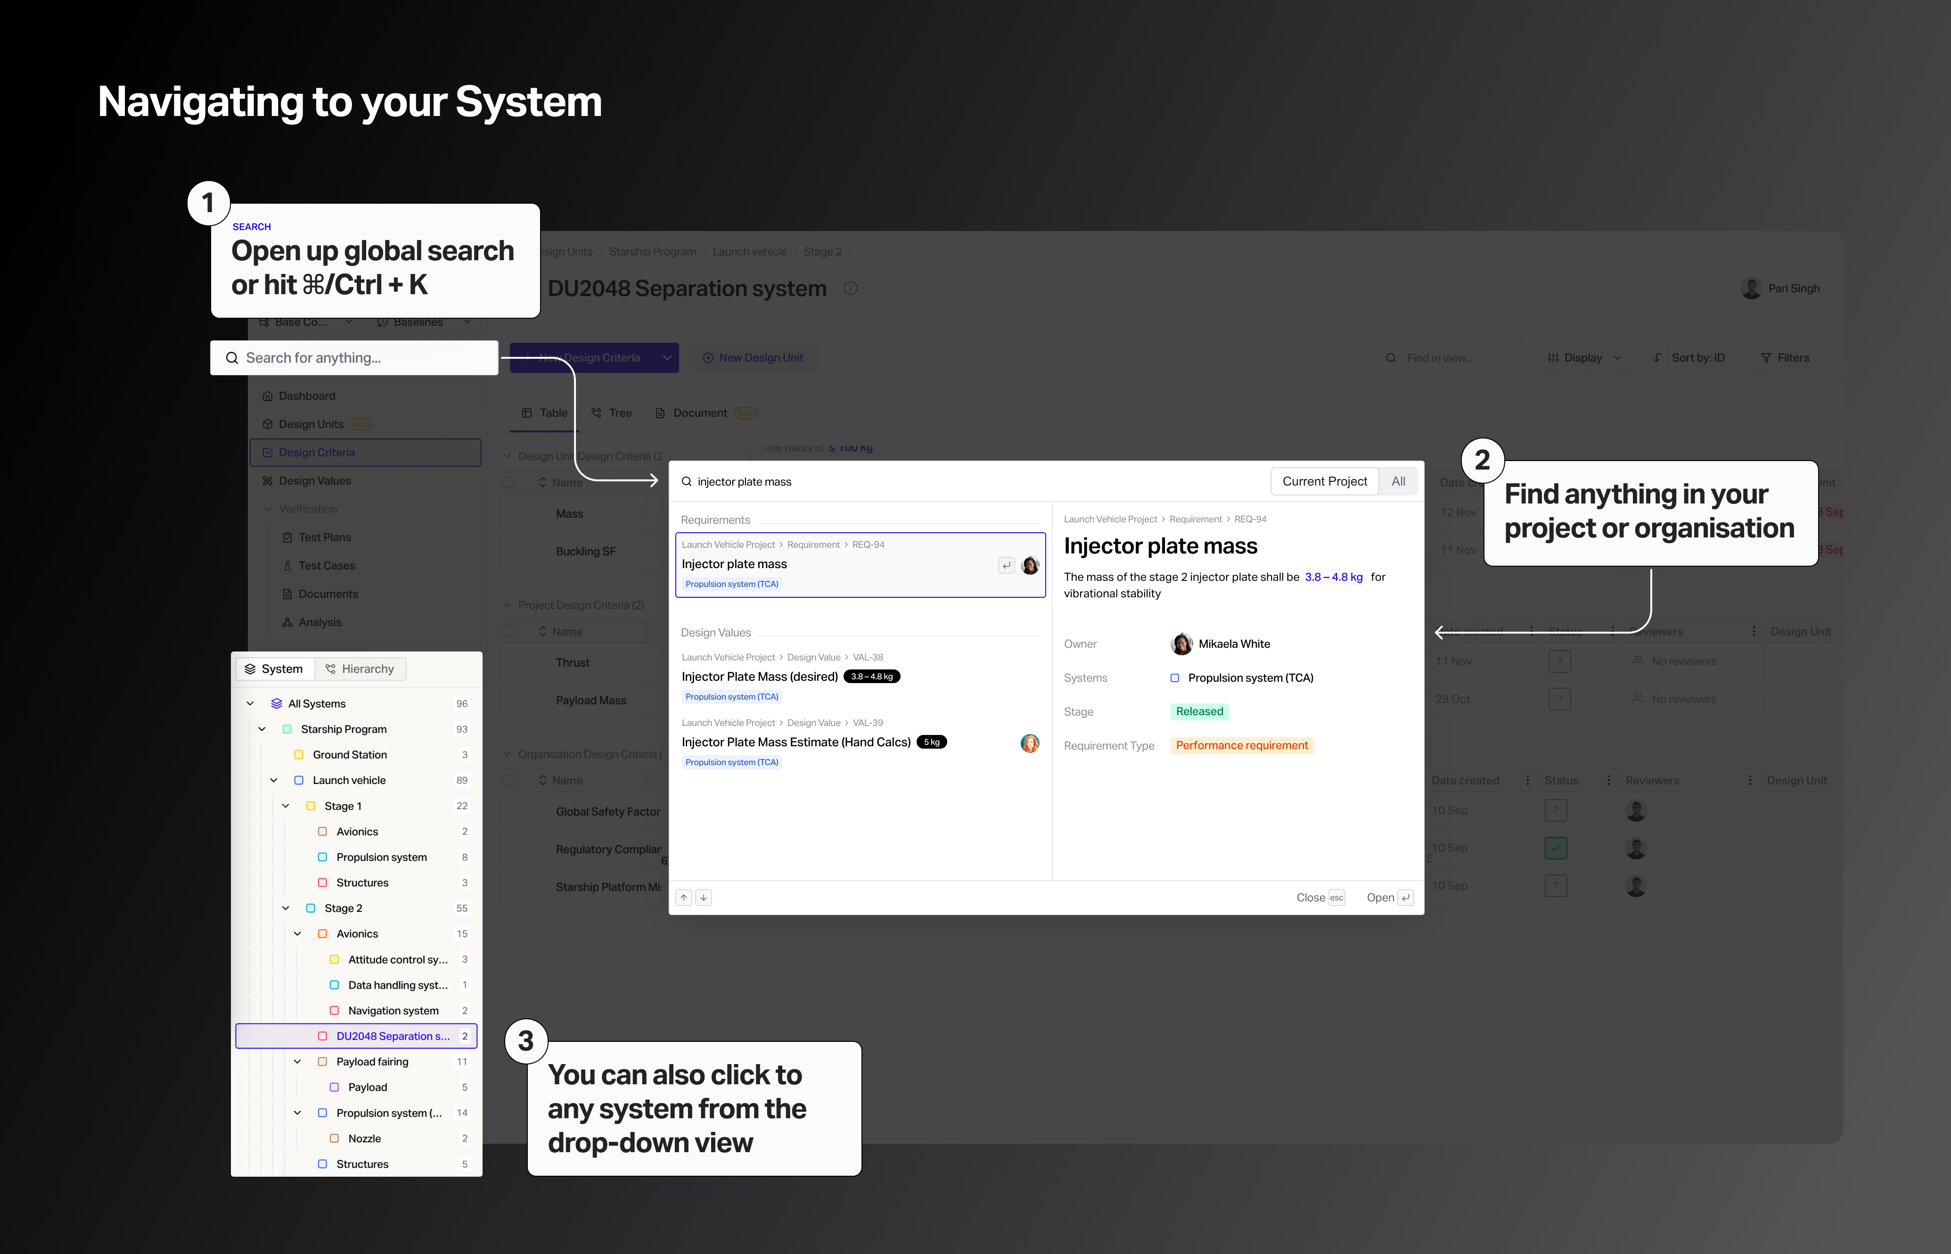Click the info icon beside DU2048 Separation system title
Screen dimensions: 1951x1254
click(x=851, y=288)
